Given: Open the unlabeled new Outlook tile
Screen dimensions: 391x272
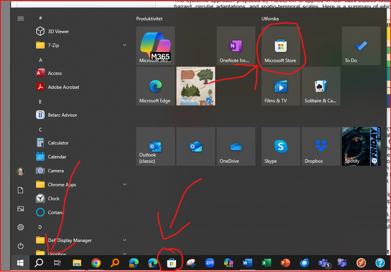Looking at the screenshot, I should pos(196,146).
